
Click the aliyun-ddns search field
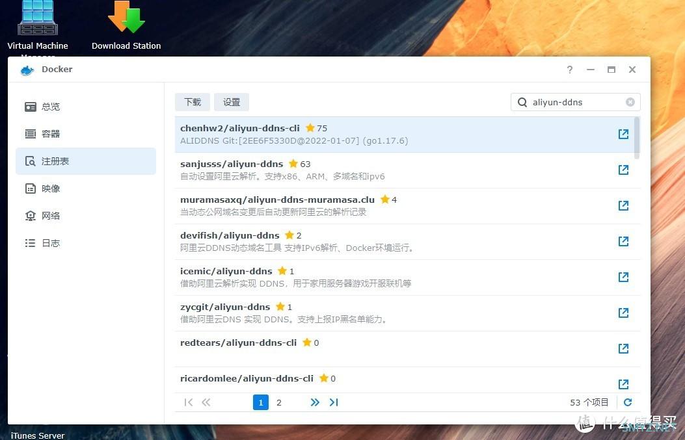575,102
